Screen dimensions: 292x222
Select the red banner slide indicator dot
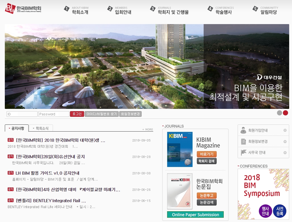click(x=285, y=113)
